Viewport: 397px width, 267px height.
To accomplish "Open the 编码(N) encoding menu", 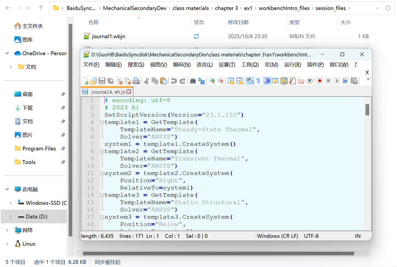I will [x=182, y=65].
